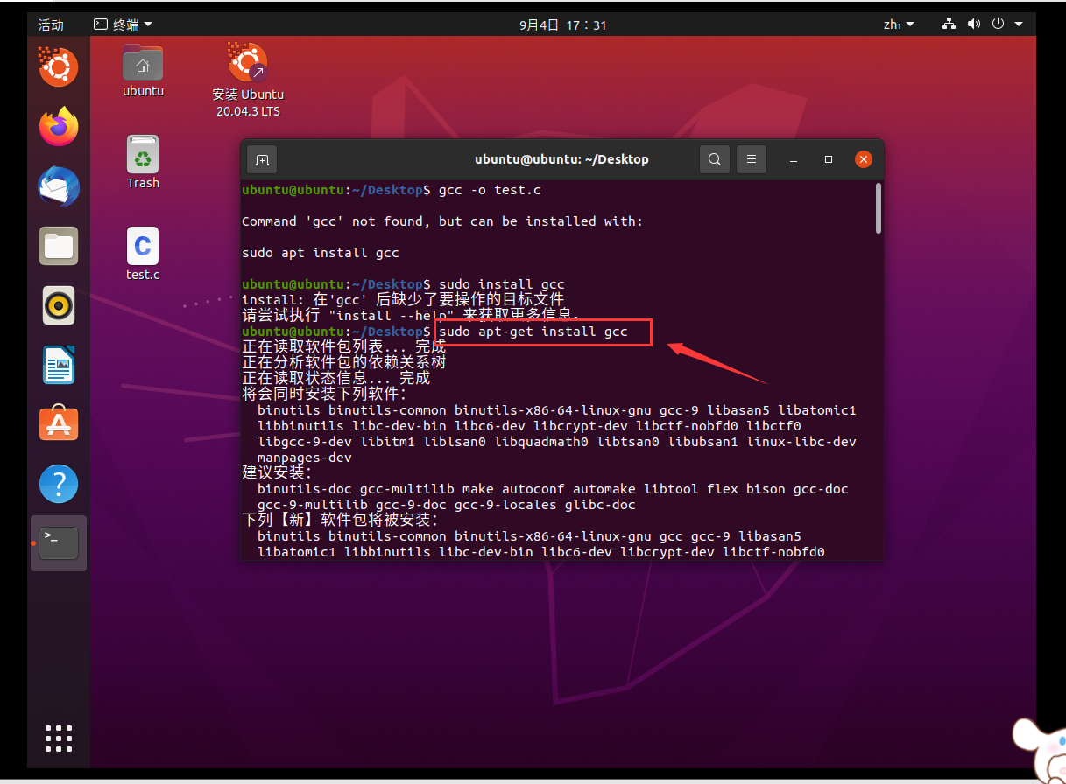The width and height of the screenshot is (1066, 784).
Task: Click the date and time display
Action: 563,24
